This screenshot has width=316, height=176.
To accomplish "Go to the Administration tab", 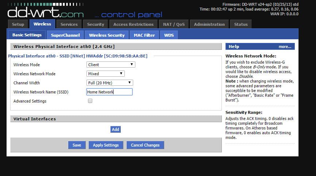I will (x=209, y=24).
